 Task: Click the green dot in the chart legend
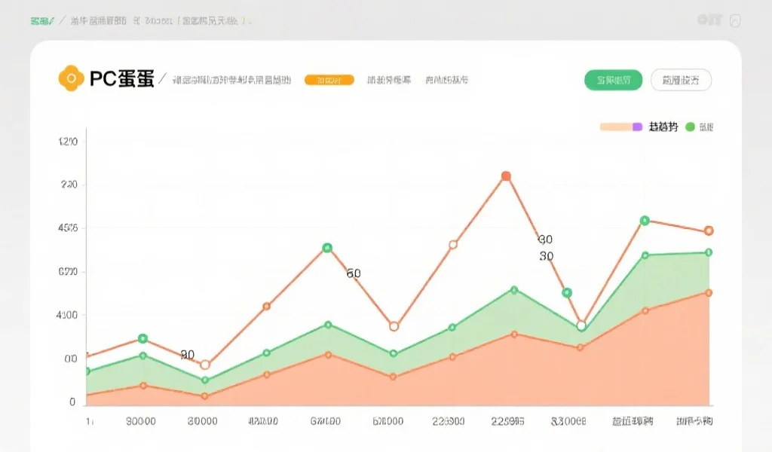click(x=690, y=127)
